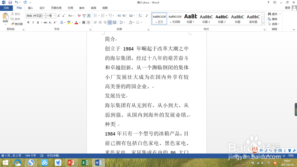This screenshot has height=167, width=297.
Task: Apply the 标题 1 heading style
Action: tap(191, 19)
